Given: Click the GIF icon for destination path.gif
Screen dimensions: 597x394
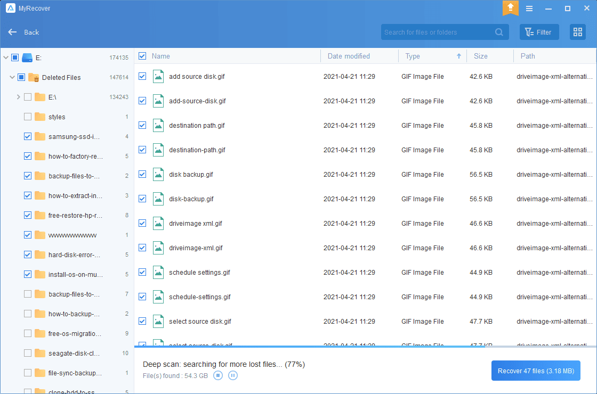Looking at the screenshot, I should [158, 126].
